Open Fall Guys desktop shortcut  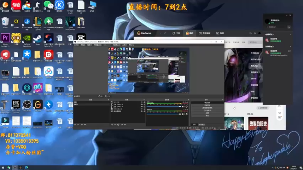(x=37, y=89)
